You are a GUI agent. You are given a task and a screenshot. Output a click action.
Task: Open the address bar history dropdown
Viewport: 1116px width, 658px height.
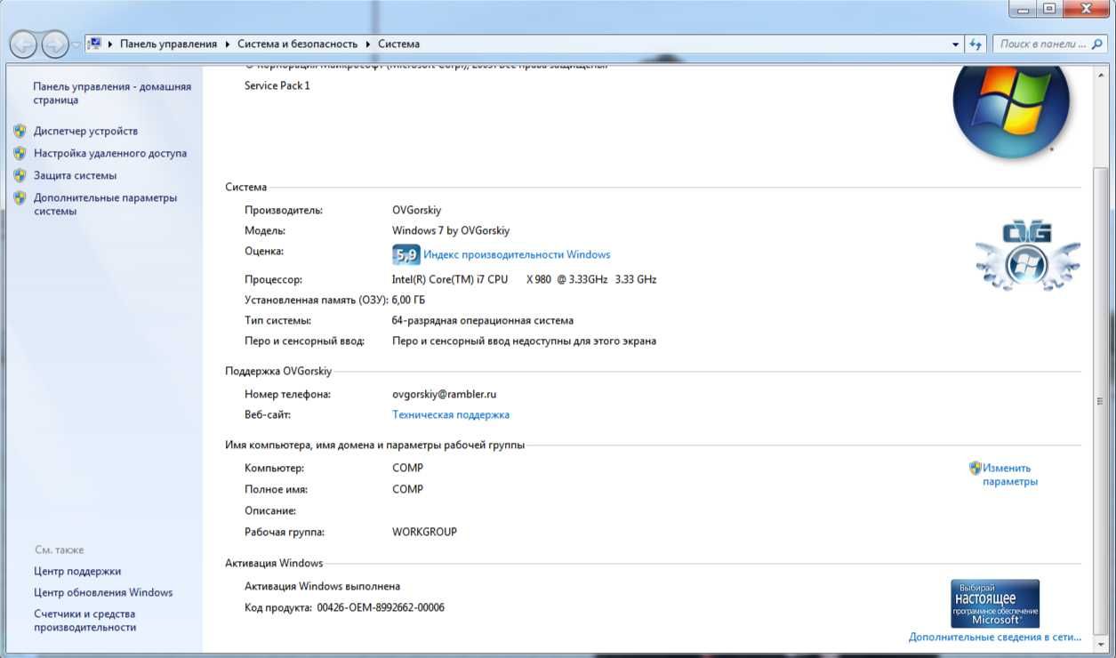point(956,44)
